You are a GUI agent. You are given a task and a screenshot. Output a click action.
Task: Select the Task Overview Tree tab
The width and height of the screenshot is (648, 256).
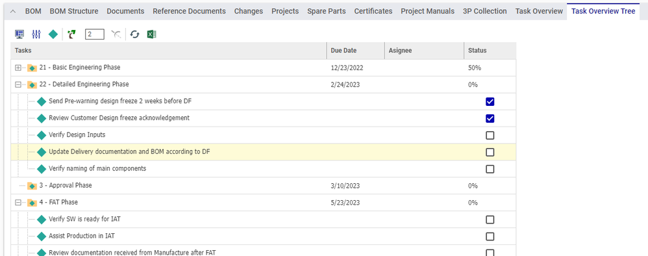click(603, 11)
